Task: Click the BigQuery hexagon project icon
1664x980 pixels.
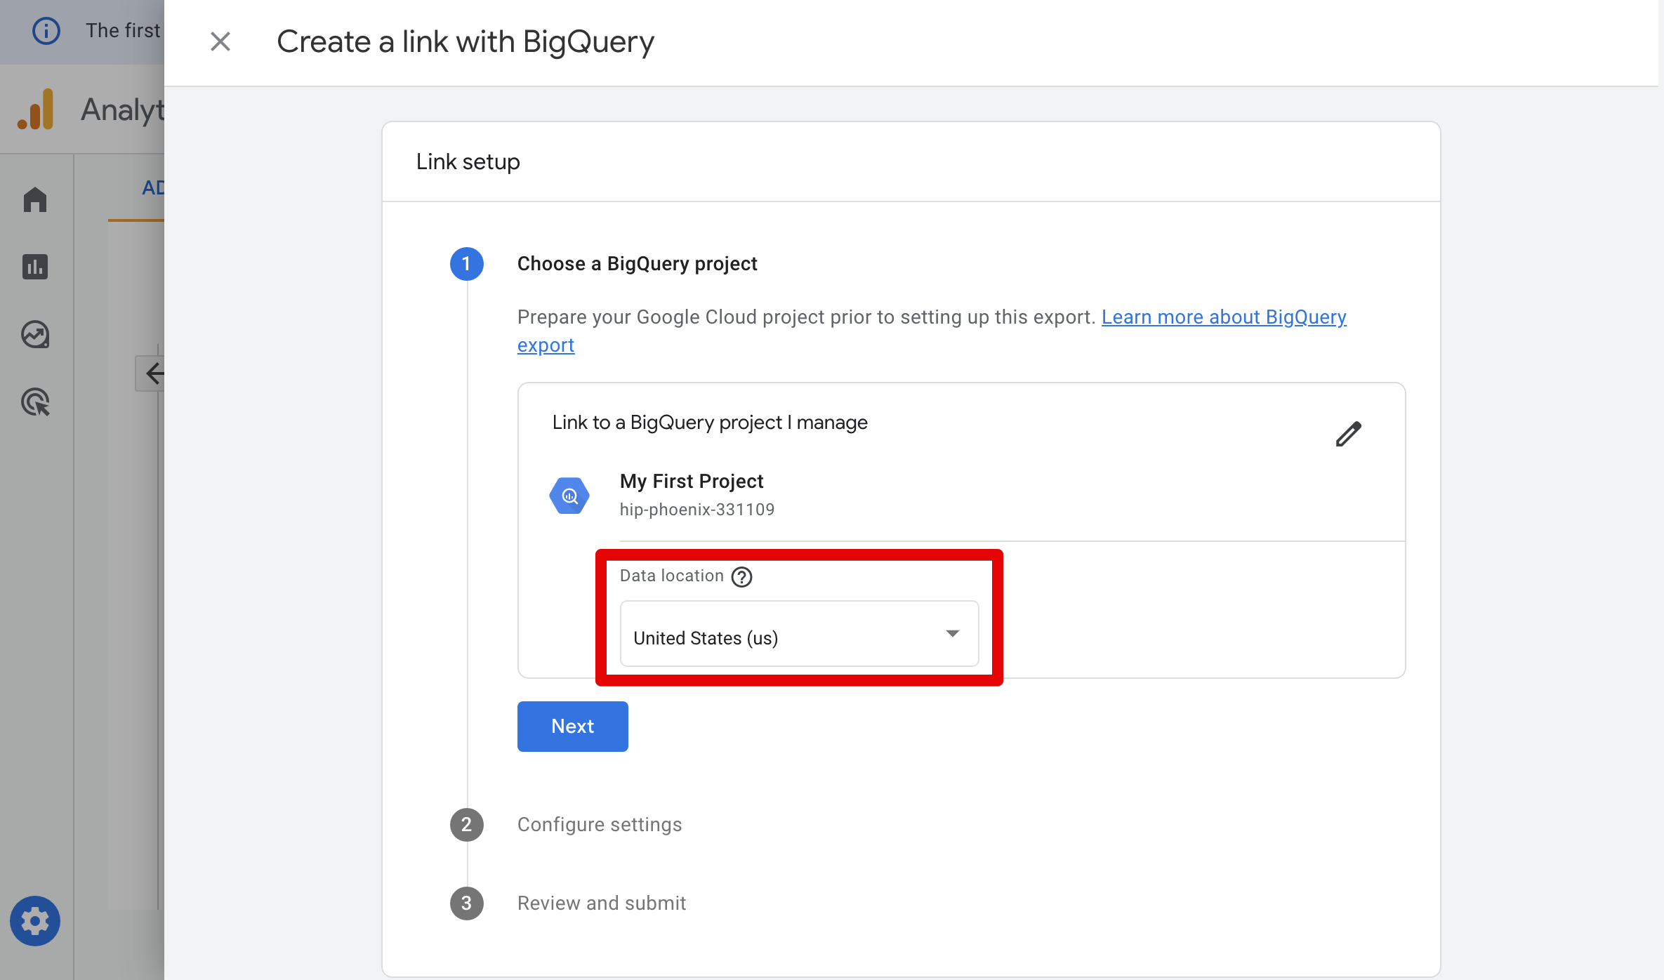Action: click(x=569, y=495)
